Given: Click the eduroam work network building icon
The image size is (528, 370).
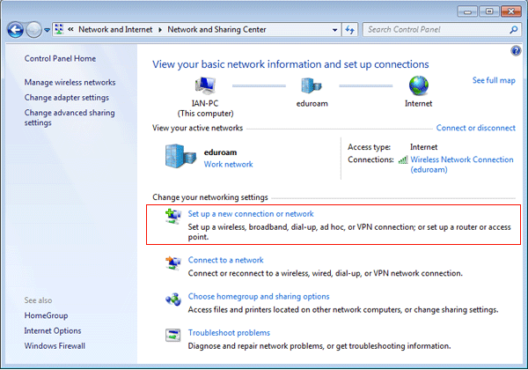Looking at the screenshot, I should pyautogui.click(x=179, y=157).
